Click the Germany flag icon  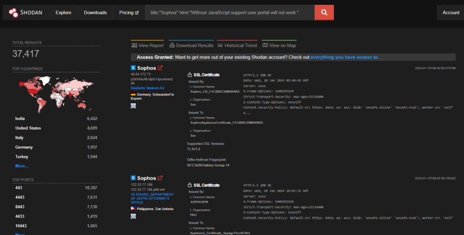[133, 95]
